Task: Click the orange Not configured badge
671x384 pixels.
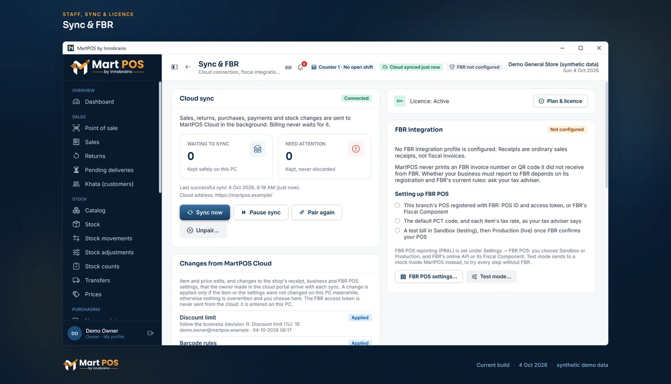Action: [566, 129]
